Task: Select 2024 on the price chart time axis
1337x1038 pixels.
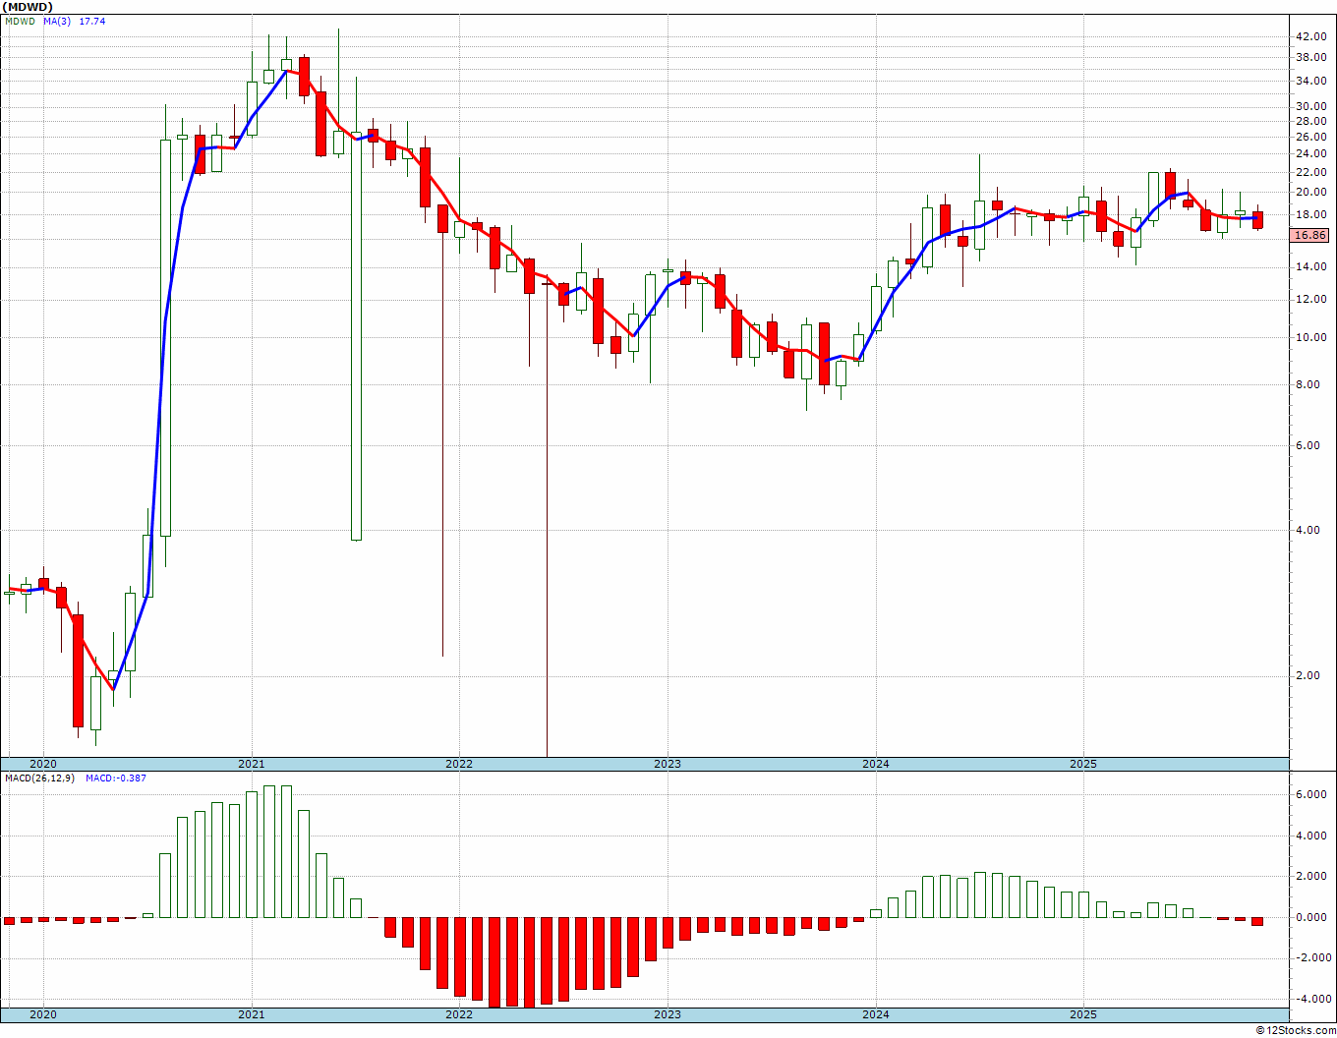Action: click(876, 764)
